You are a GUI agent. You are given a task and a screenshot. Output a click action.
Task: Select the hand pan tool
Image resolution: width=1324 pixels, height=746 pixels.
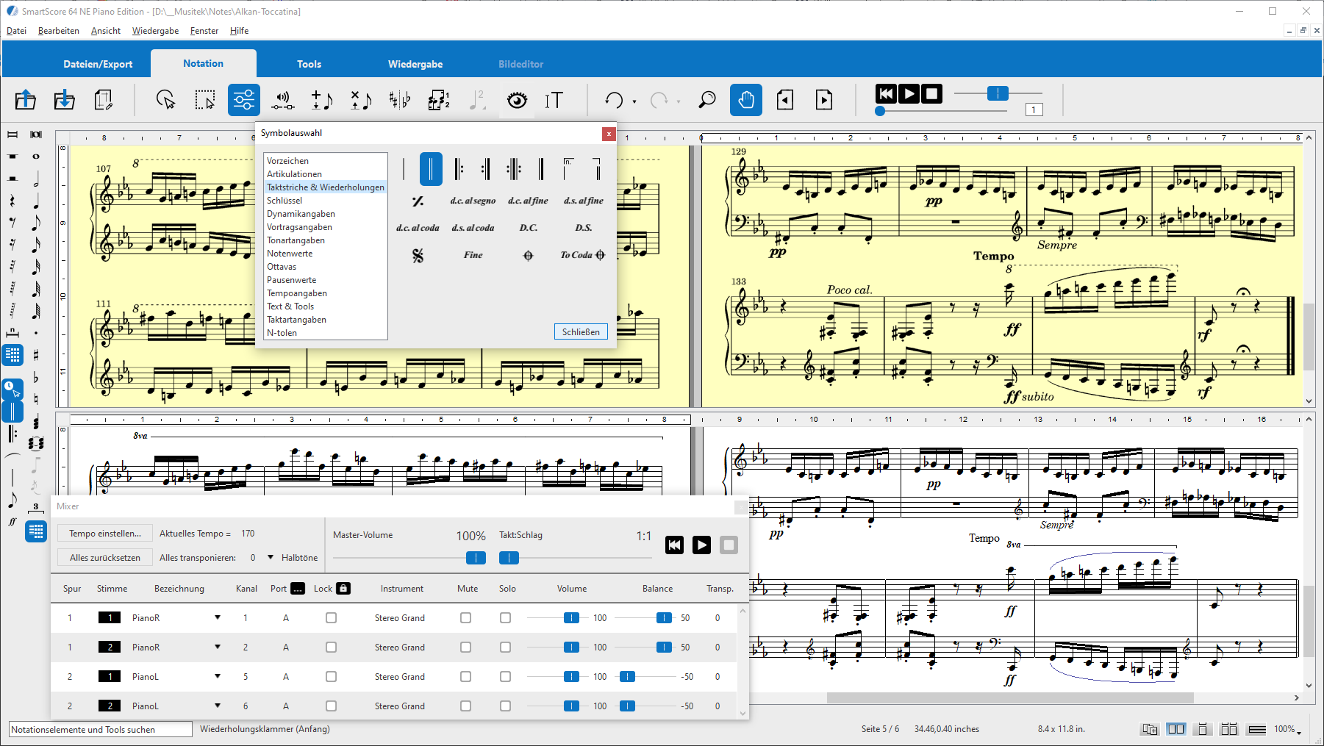(745, 100)
